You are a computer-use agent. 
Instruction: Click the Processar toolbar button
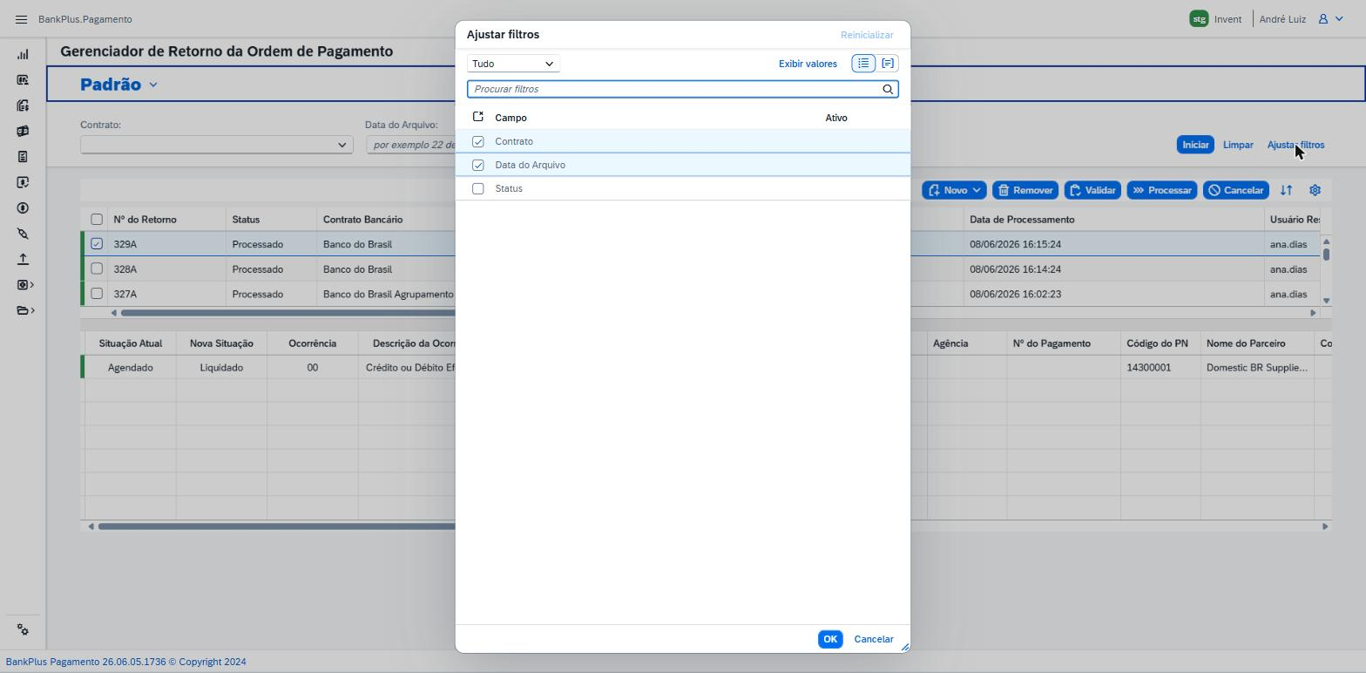tap(1162, 190)
